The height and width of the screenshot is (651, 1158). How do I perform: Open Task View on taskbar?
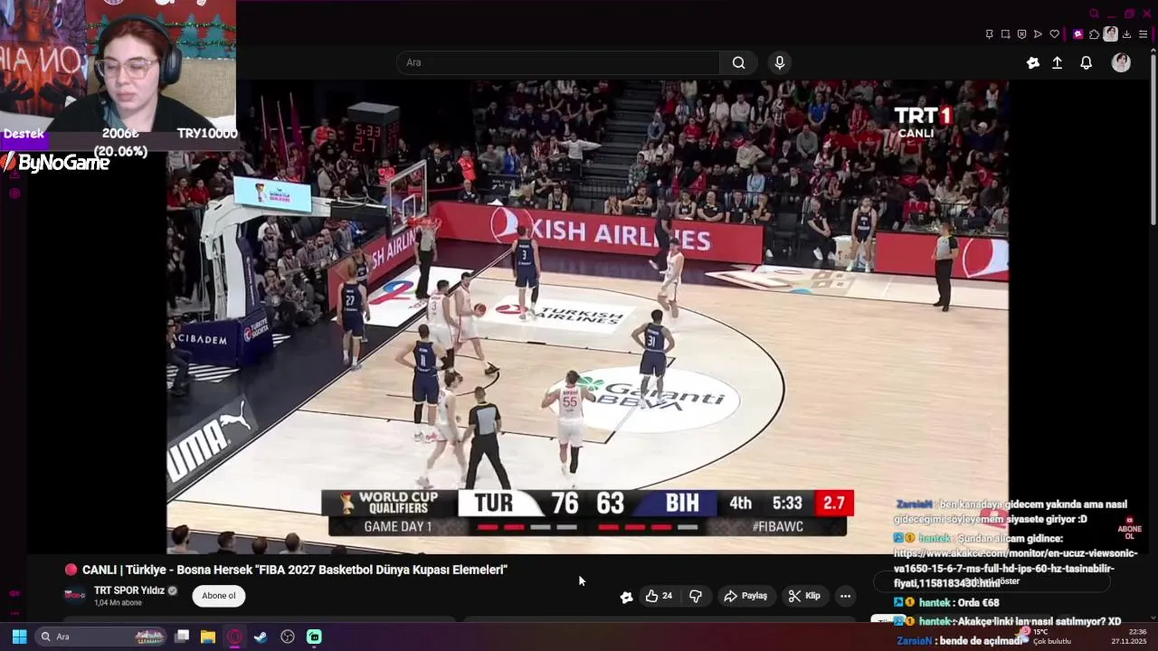click(x=182, y=637)
